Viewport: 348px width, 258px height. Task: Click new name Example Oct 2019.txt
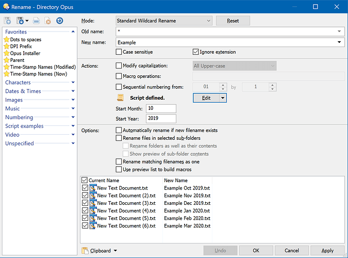pos(187,188)
